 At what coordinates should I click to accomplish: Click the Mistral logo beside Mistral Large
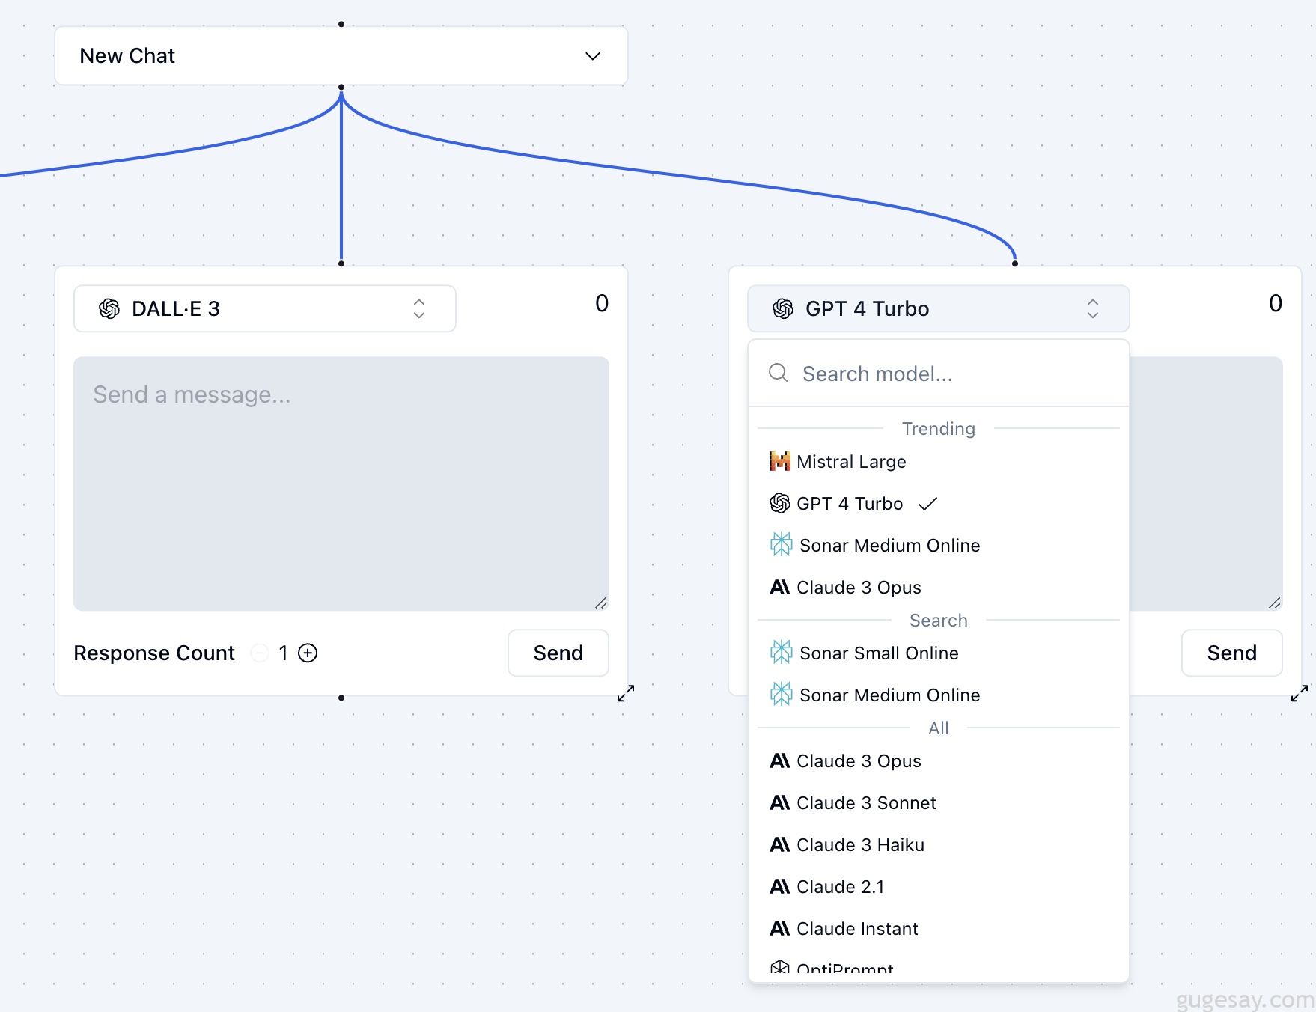780,461
